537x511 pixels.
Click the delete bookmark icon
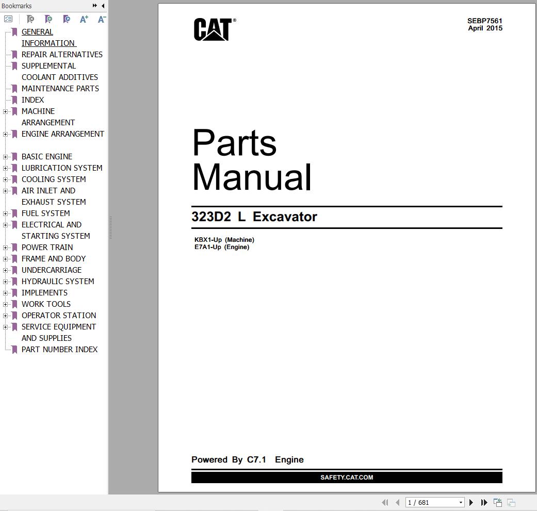point(30,19)
